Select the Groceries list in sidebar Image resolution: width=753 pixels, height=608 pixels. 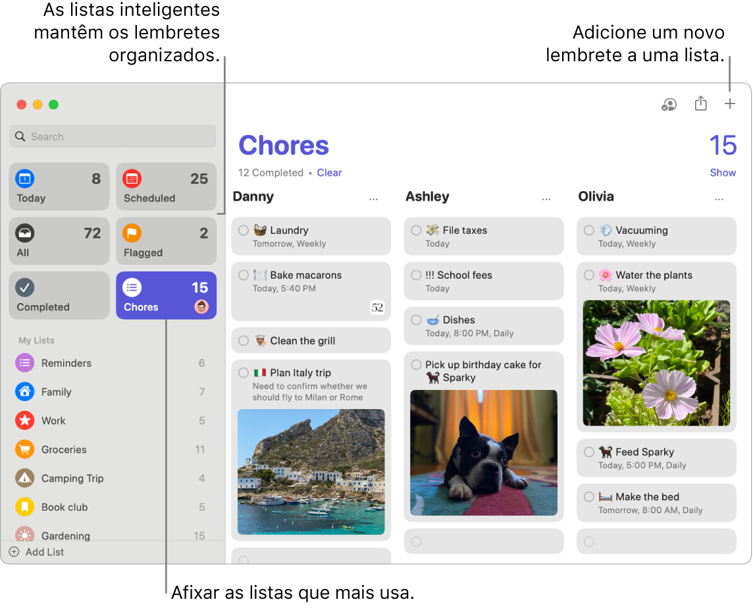pyautogui.click(x=113, y=449)
